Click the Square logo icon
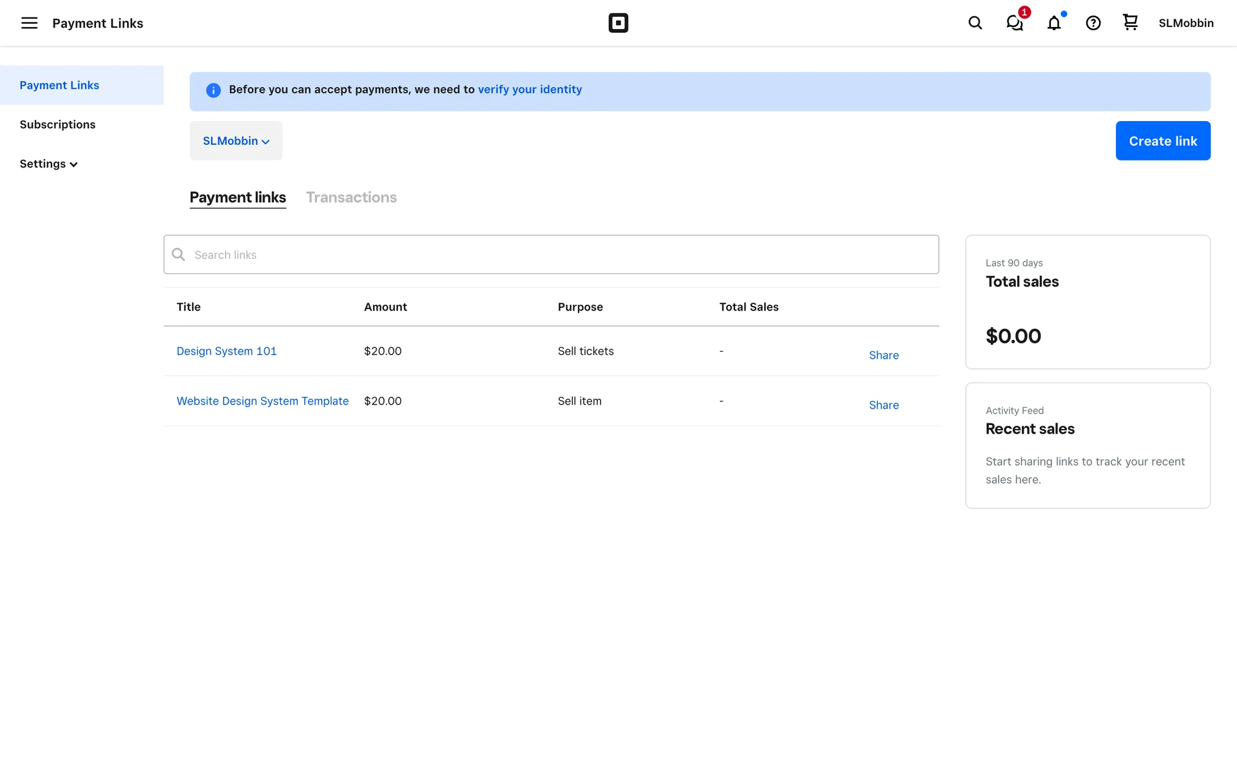Image resolution: width=1237 pixels, height=773 pixels. click(x=618, y=23)
